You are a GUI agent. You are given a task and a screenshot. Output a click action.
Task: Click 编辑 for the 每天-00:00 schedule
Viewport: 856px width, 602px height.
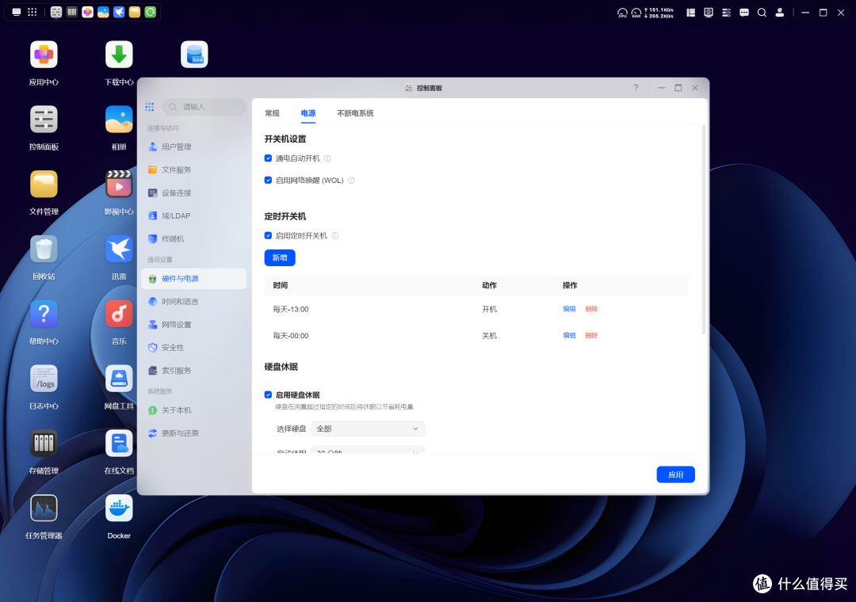(569, 335)
